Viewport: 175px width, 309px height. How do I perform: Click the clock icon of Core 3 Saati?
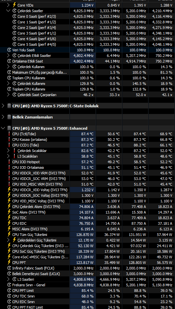point(14,33)
